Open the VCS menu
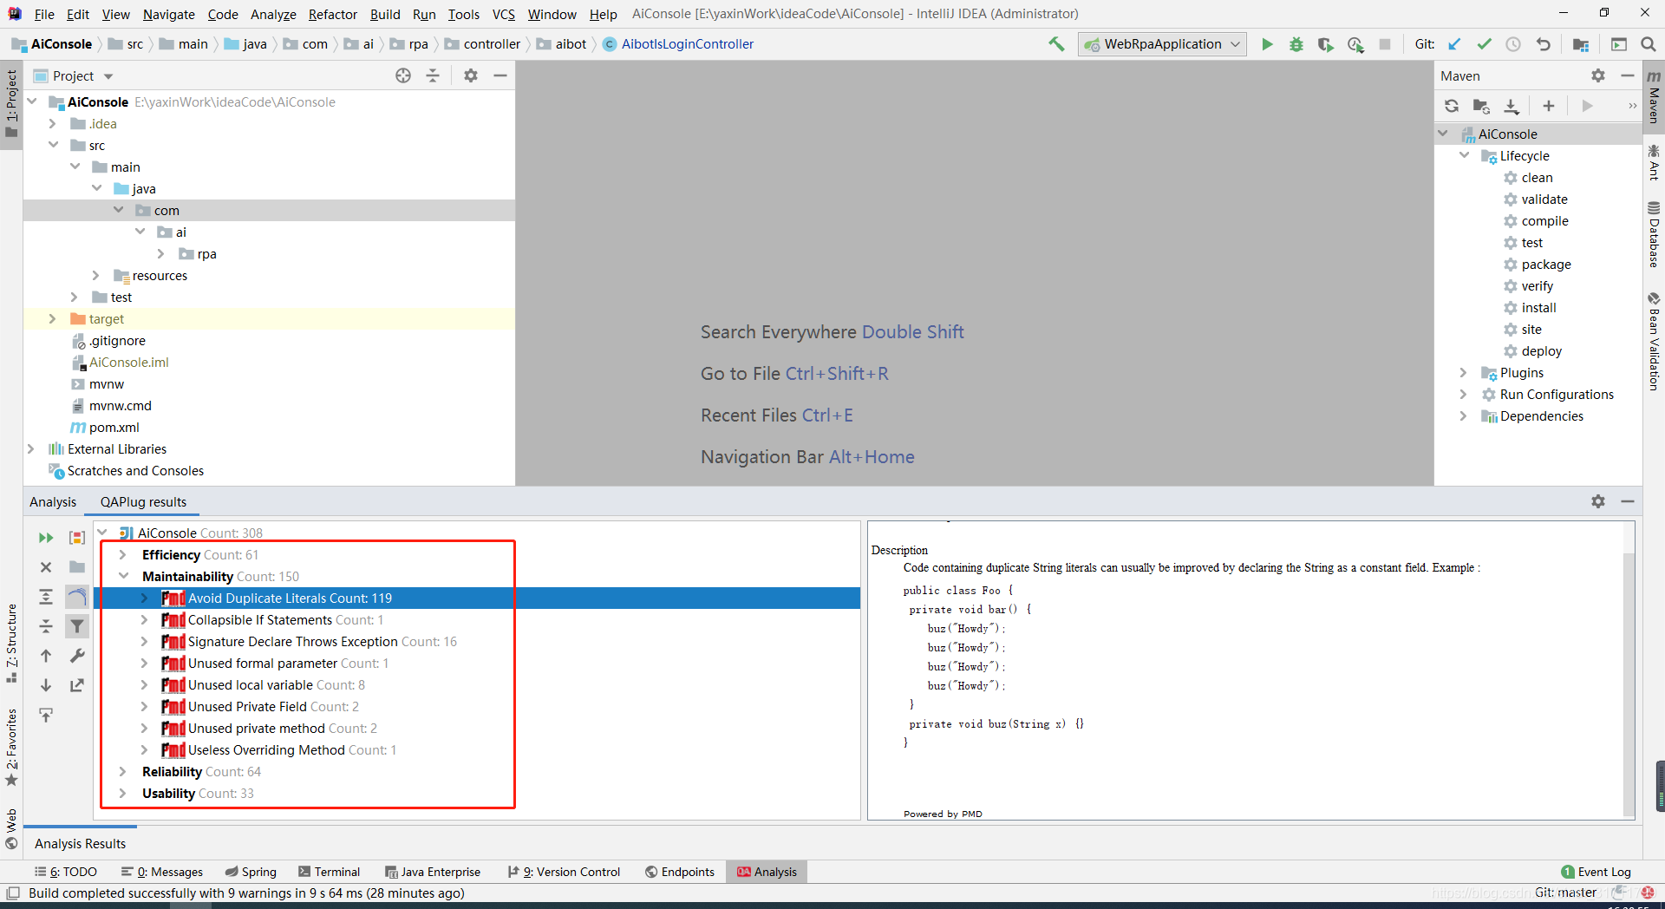This screenshot has height=909, width=1665. click(x=503, y=14)
